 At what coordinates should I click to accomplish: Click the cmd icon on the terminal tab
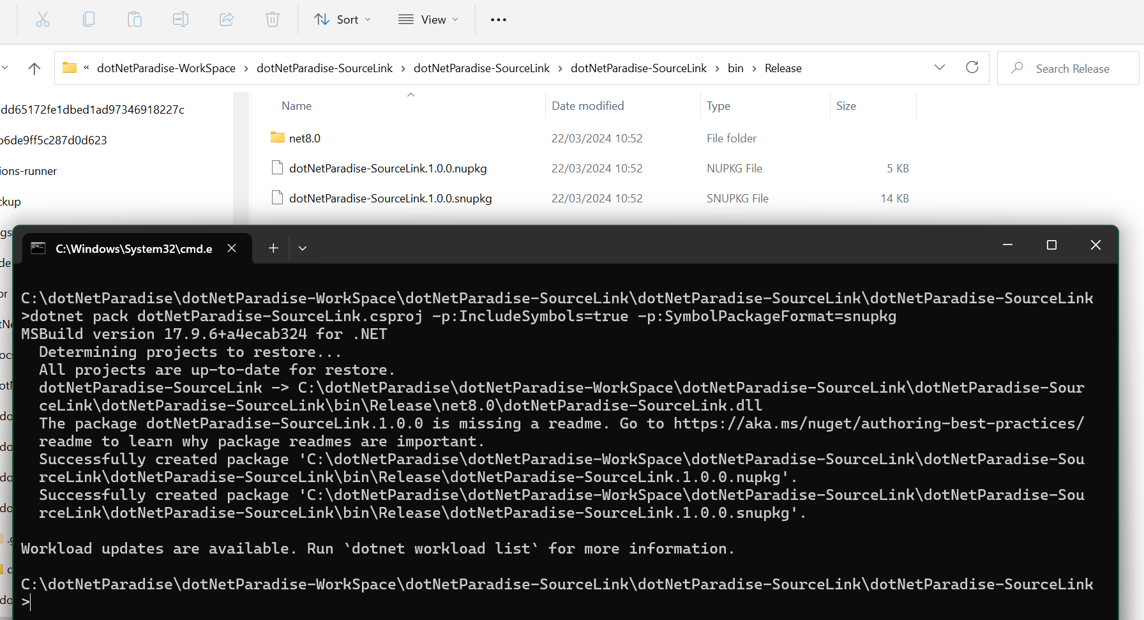click(38, 248)
